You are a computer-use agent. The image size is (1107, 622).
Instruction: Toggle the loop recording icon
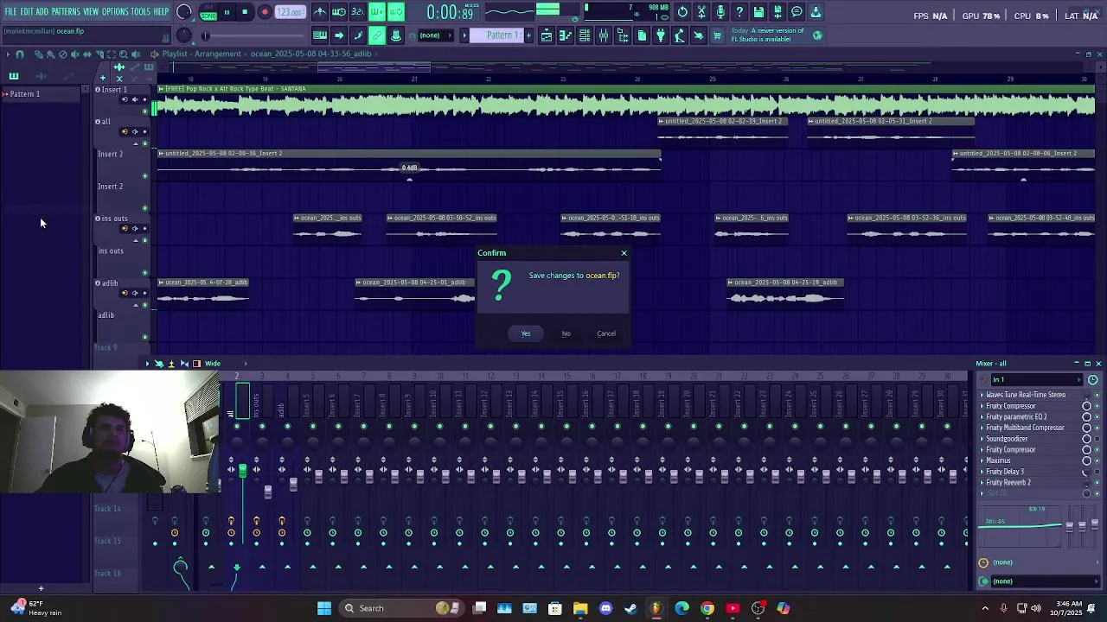pos(396,12)
